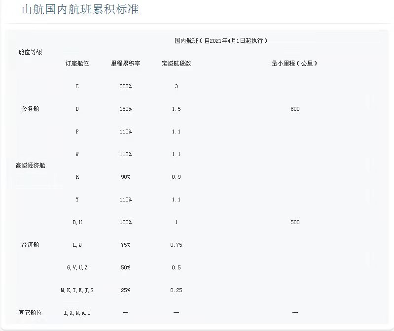Screen dimensions: 394x331
Task: Click segment count 0.5 in row G,V,U,Z
Action: point(176,267)
